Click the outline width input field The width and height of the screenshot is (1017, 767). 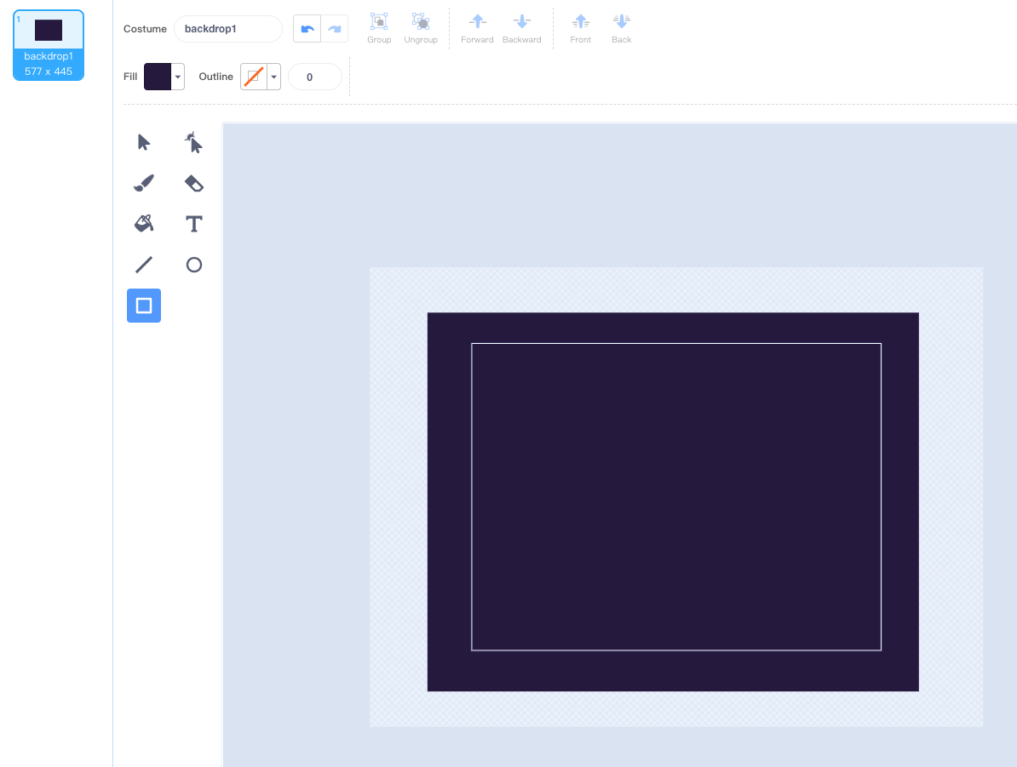click(x=314, y=77)
